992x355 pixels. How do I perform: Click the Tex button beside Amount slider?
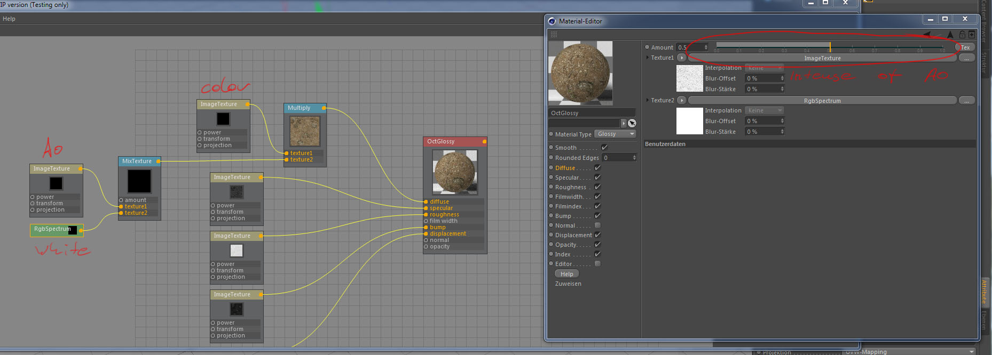pyautogui.click(x=965, y=47)
